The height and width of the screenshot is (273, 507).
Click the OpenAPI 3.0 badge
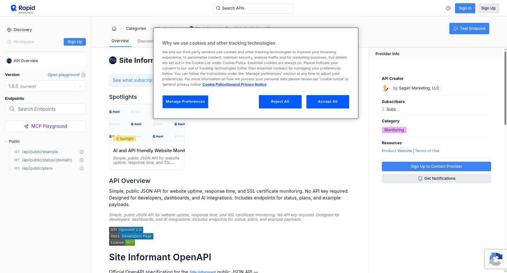click(x=126, y=230)
